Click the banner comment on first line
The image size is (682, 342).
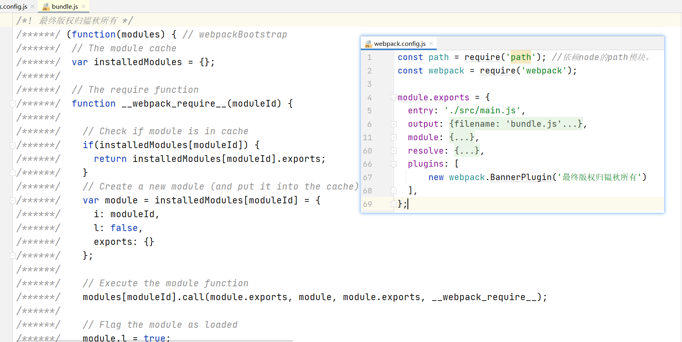tap(74, 21)
